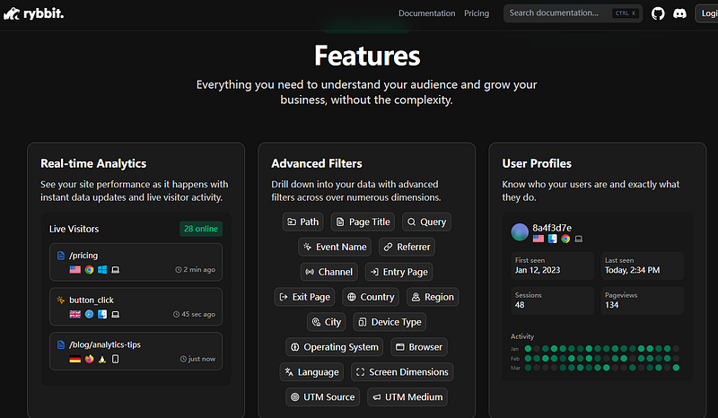Select the Path filter chip

click(302, 222)
